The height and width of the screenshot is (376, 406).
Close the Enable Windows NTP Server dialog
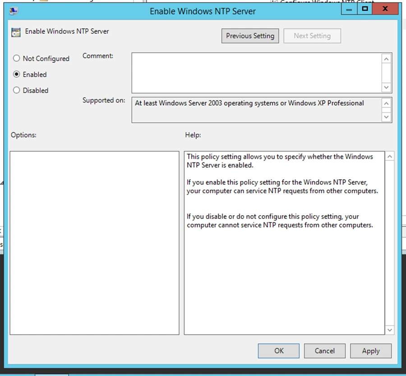[385, 9]
